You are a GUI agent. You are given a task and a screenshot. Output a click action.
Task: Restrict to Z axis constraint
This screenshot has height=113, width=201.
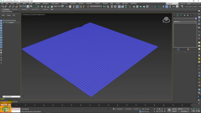pos(170,7)
